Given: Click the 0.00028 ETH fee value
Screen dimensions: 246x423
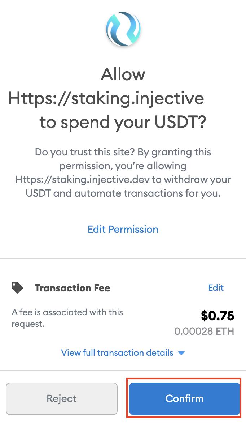Looking at the screenshot, I should 204,331.
